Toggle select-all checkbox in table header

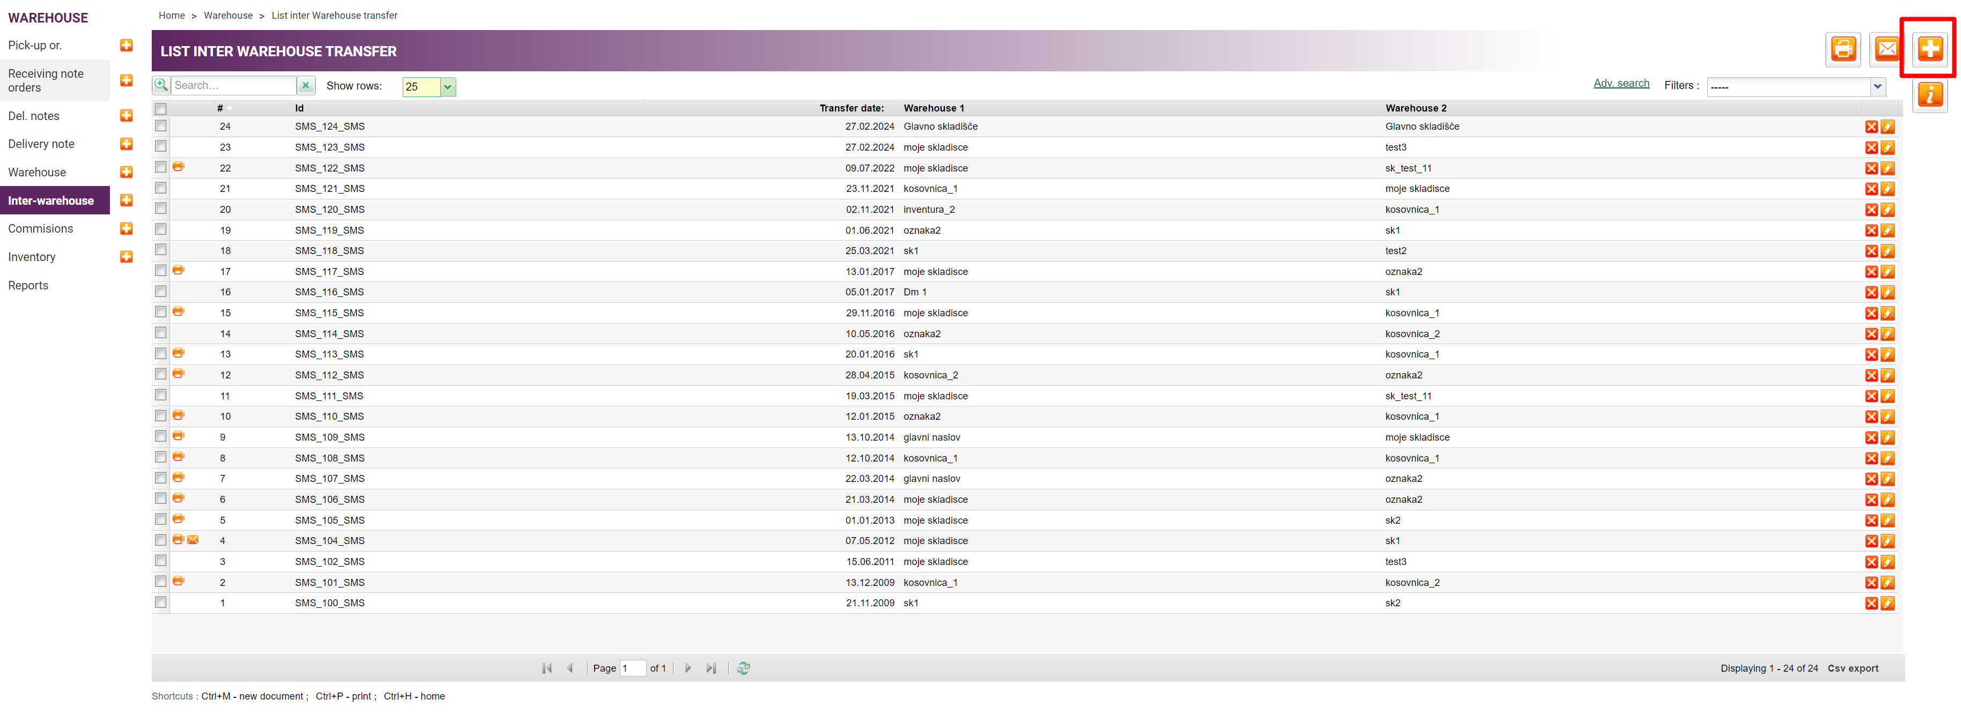pyautogui.click(x=161, y=109)
